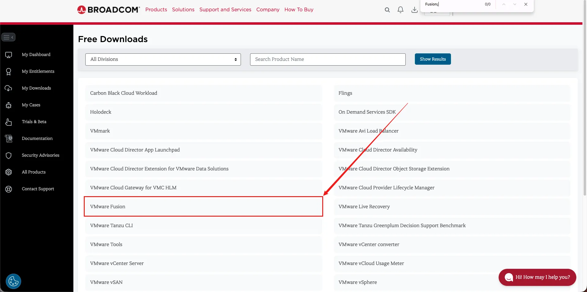Click the Show Results button
587x292 pixels.
point(433,59)
